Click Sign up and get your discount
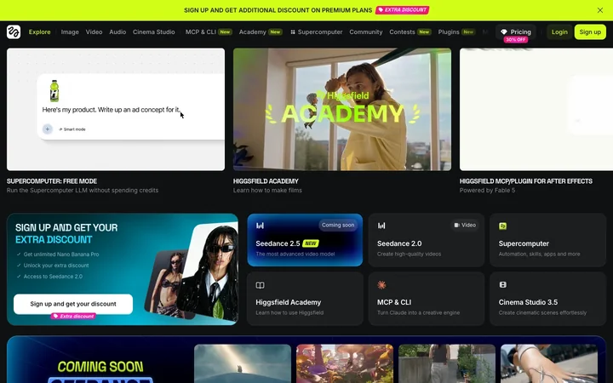The height and width of the screenshot is (383, 613). (x=73, y=304)
